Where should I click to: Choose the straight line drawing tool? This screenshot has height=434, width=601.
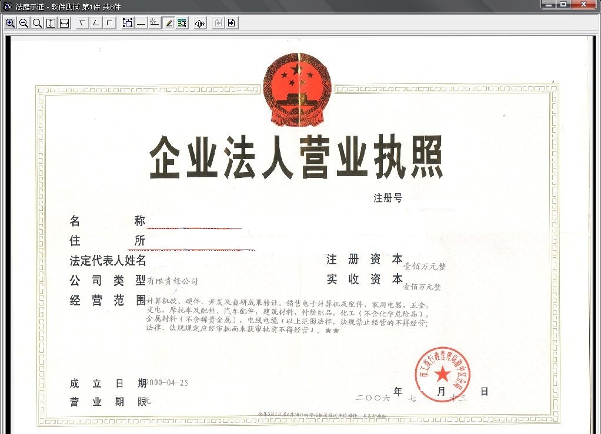[141, 23]
